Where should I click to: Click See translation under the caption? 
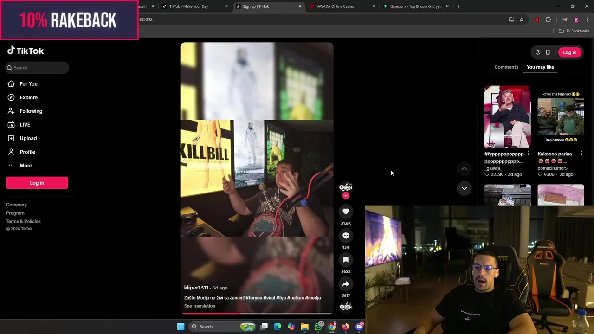pyautogui.click(x=200, y=306)
